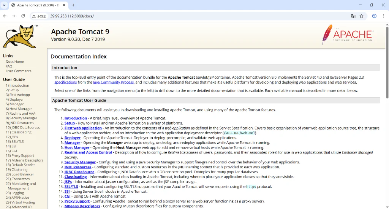Open the Introduction link in numbered list
This screenshot has width=389, height=209.
click(x=76, y=119)
